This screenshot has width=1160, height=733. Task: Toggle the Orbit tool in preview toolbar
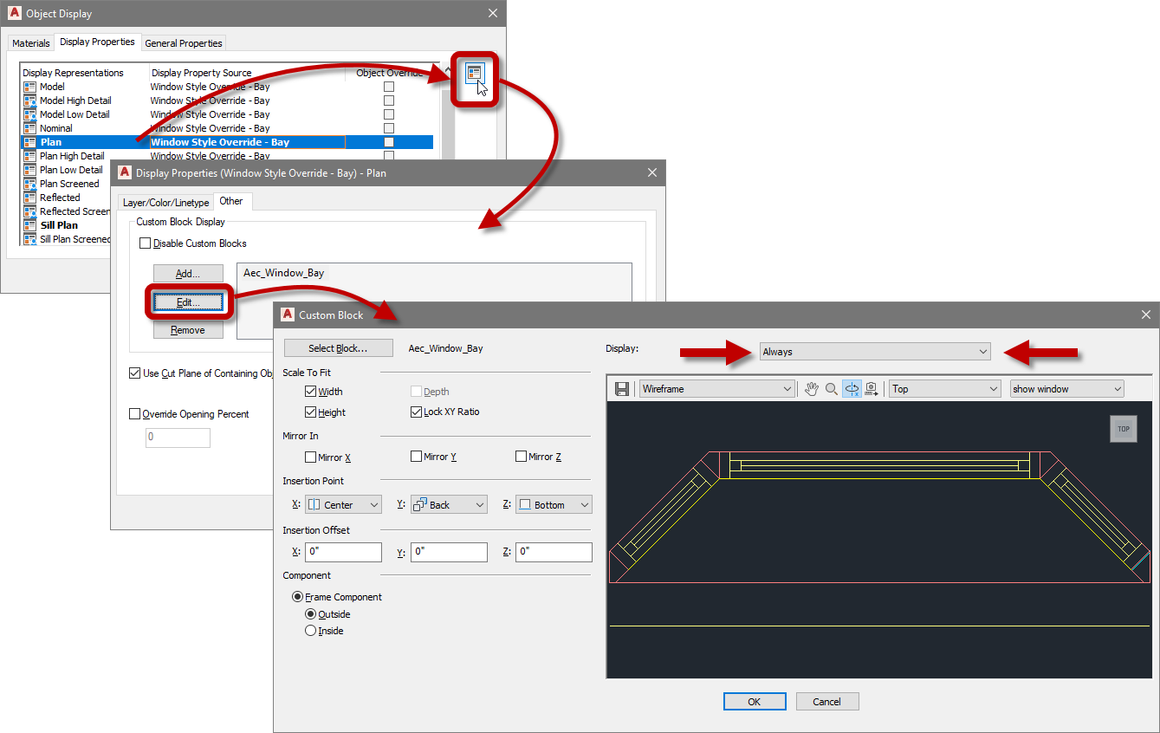coord(852,389)
